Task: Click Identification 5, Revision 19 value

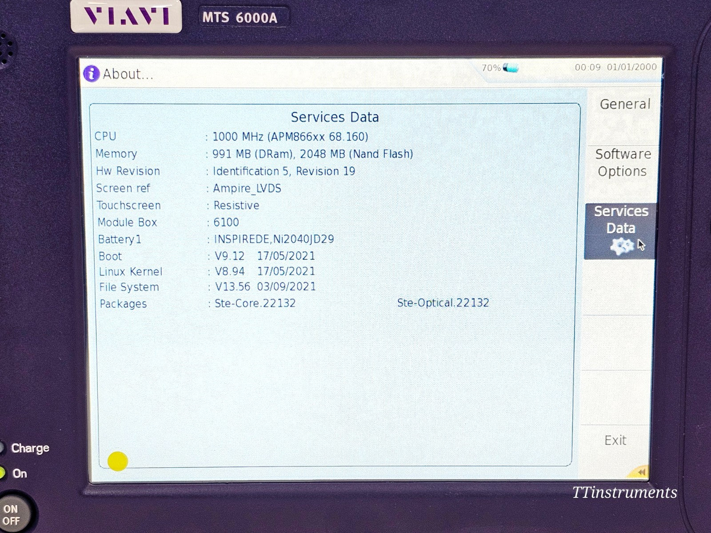Action: coord(284,171)
